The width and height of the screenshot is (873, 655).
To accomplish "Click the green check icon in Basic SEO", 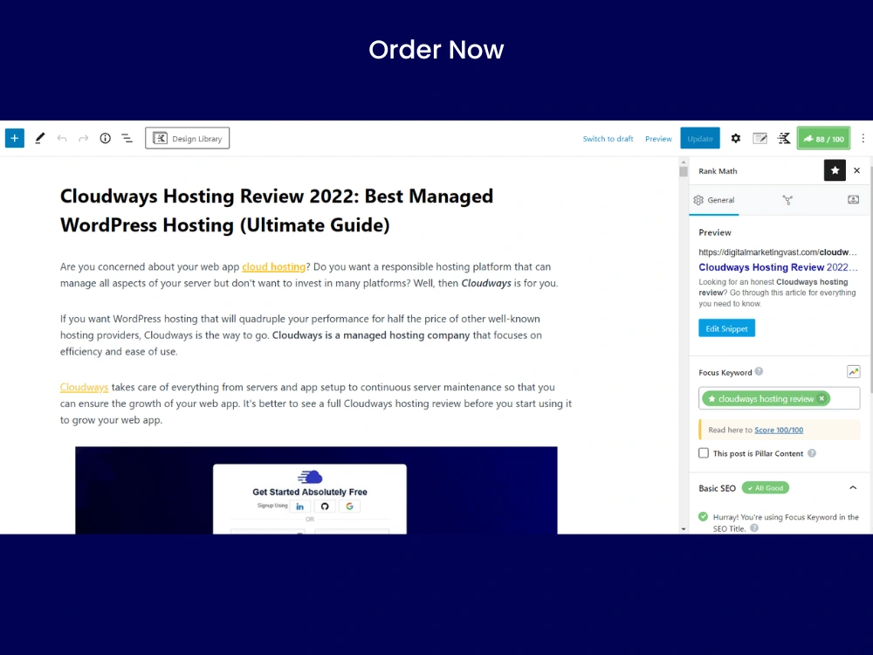I will (x=703, y=516).
